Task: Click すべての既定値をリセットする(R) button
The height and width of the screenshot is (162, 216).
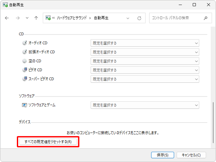Action: (48, 142)
